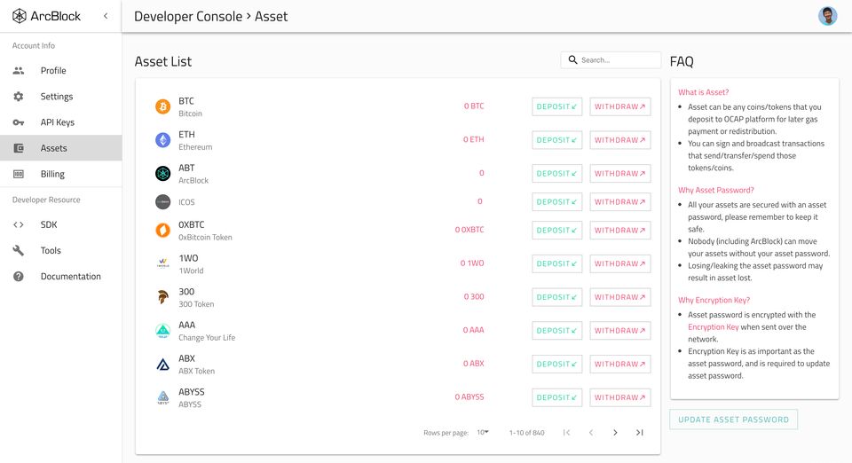852x463 pixels.
Task: Open the SDK developer resource
Action: 49,225
